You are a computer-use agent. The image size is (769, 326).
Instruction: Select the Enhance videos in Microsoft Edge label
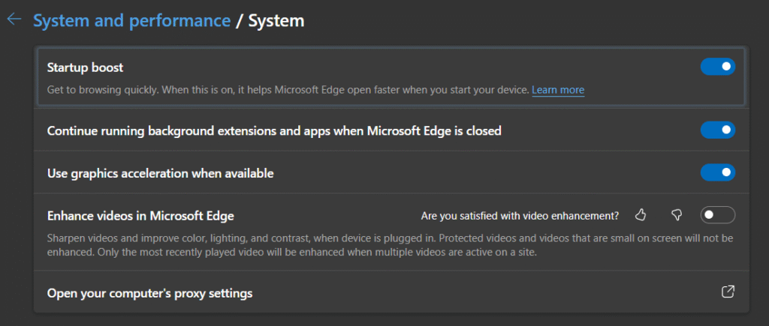tap(140, 215)
